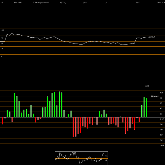Click the RSI axis label 30

[x=2, y=49]
